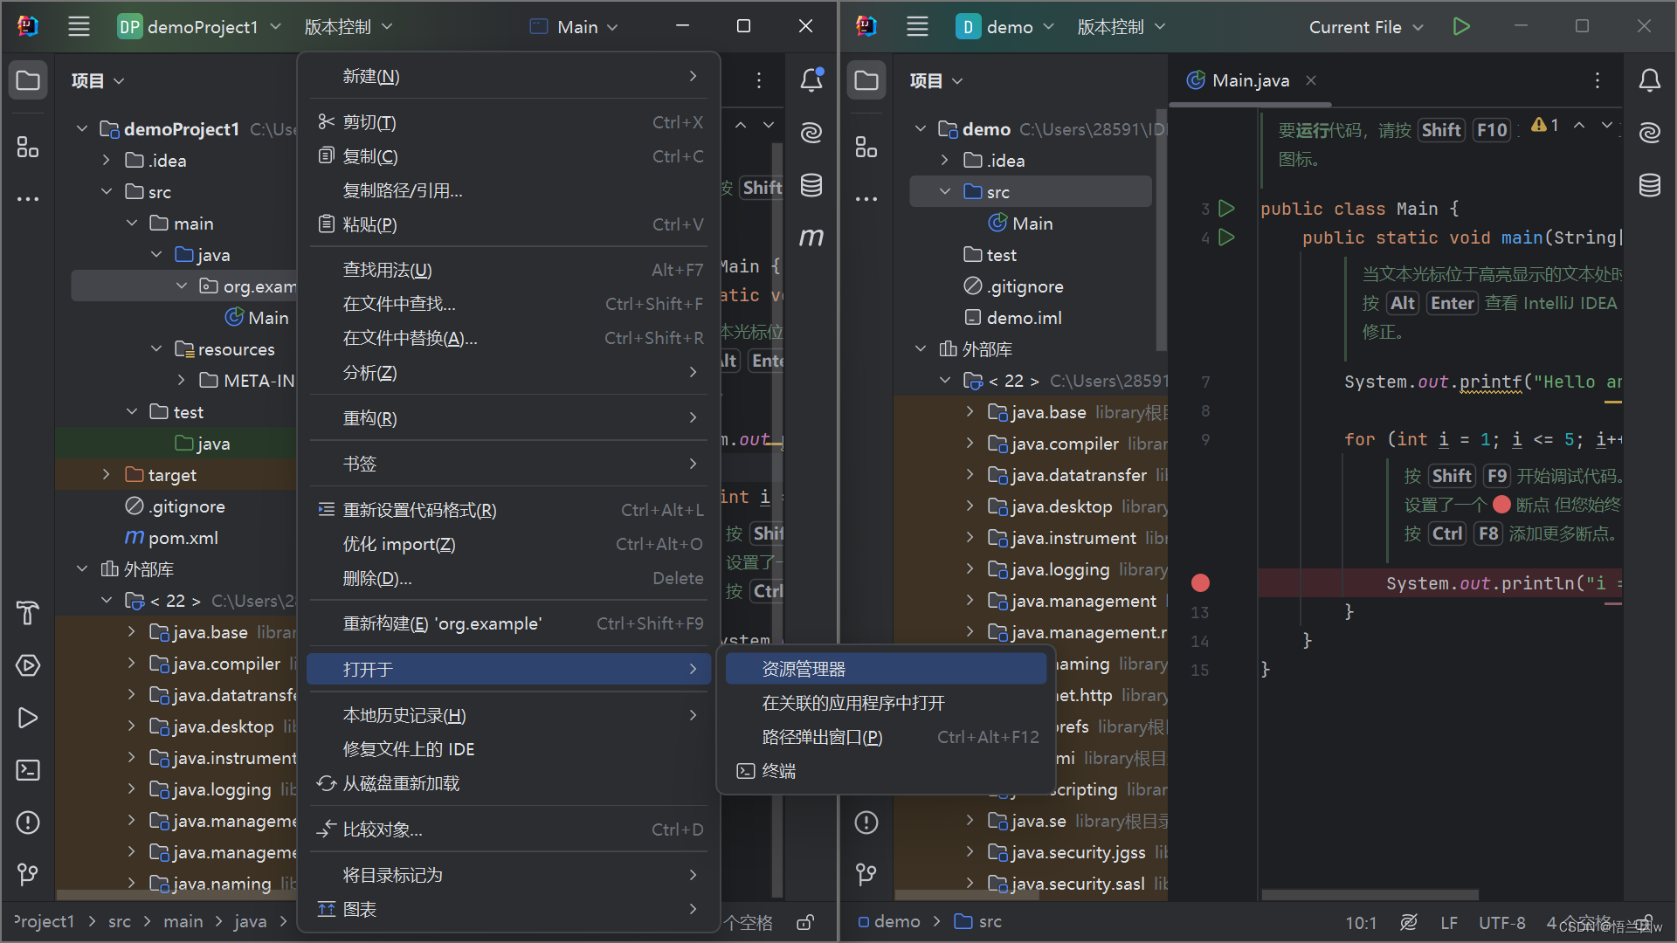
Task: Click 10:1 caret position in status bar
Action: tap(1361, 923)
